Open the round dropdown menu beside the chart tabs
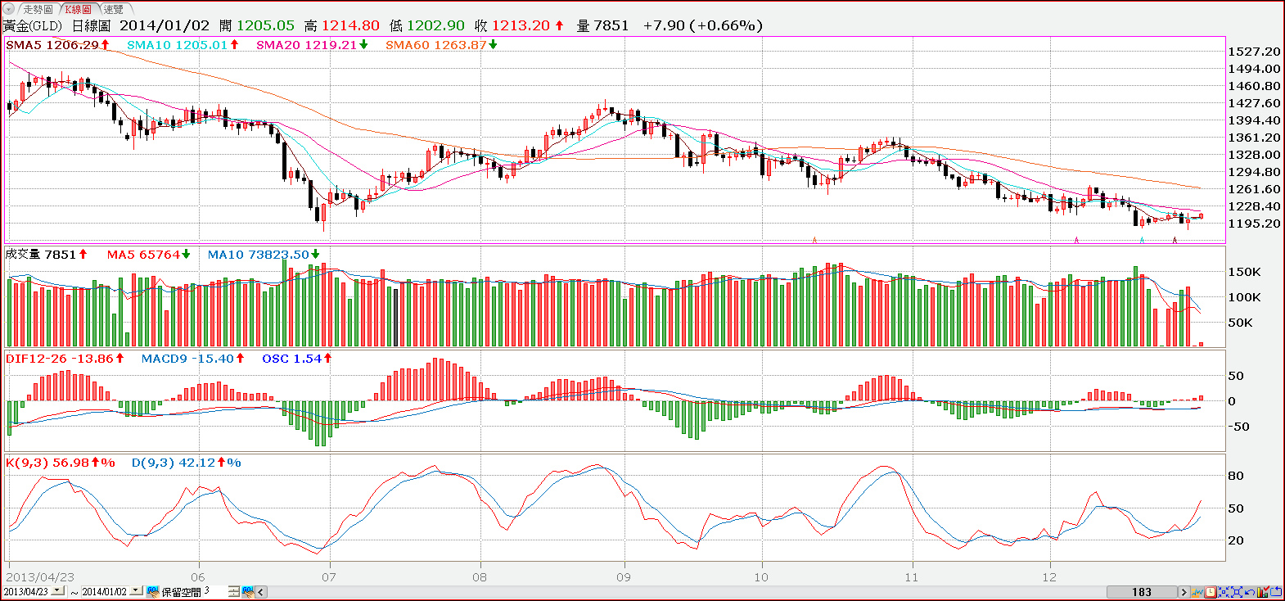The height and width of the screenshot is (601, 1285). click(10, 9)
